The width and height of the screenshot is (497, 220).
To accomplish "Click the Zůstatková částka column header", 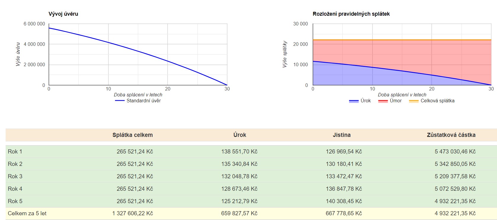I will [451, 135].
